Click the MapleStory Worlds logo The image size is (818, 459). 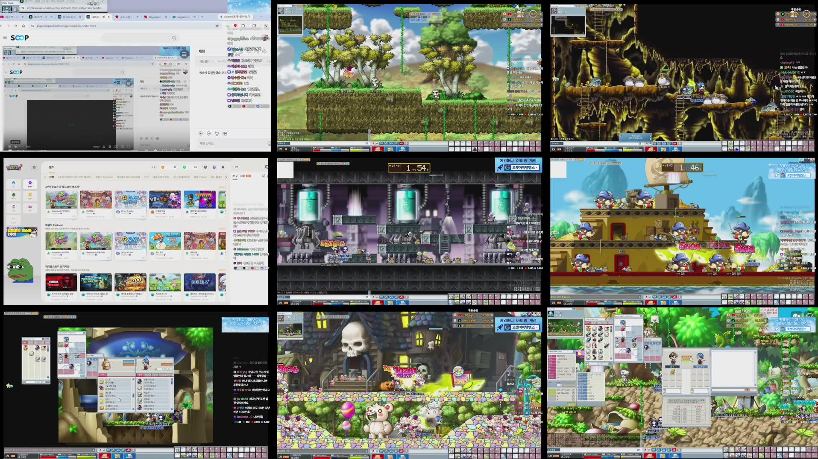point(14,167)
